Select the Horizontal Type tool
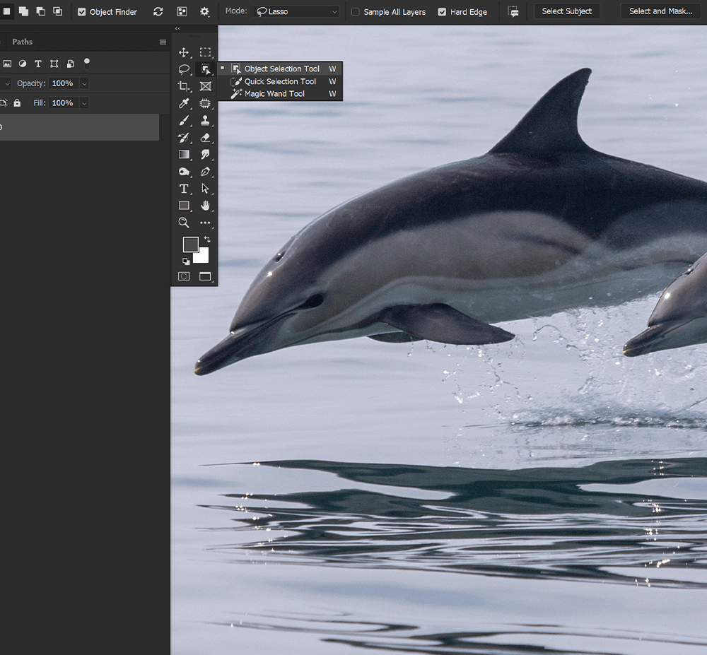Screen dimensions: 707x655 point(184,189)
